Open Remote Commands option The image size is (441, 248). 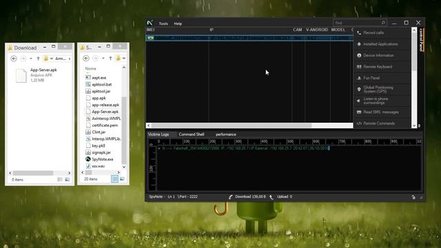[x=379, y=123]
